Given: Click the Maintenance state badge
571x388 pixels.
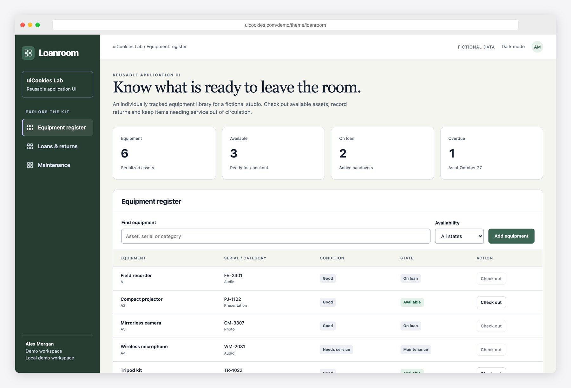Looking at the screenshot, I should (416, 350).
